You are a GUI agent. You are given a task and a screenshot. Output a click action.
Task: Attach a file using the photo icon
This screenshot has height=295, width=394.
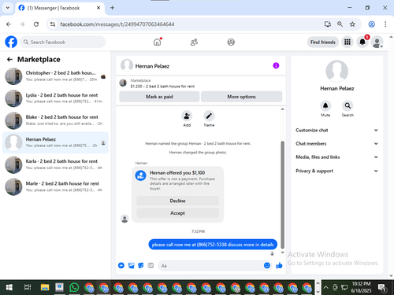[x=131, y=265]
